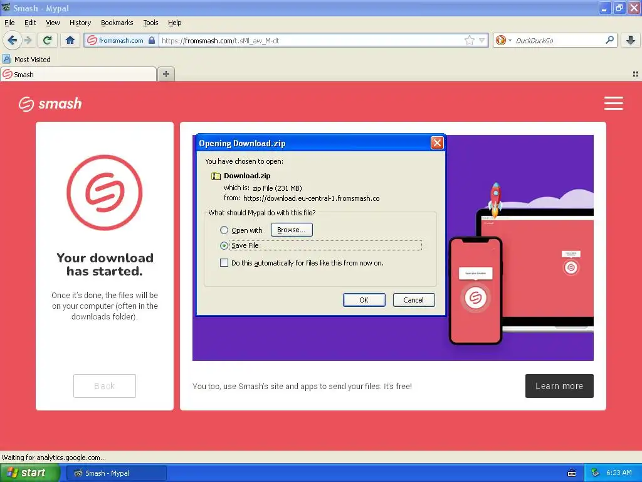Click the rocket illustration in promo banner

[495, 200]
